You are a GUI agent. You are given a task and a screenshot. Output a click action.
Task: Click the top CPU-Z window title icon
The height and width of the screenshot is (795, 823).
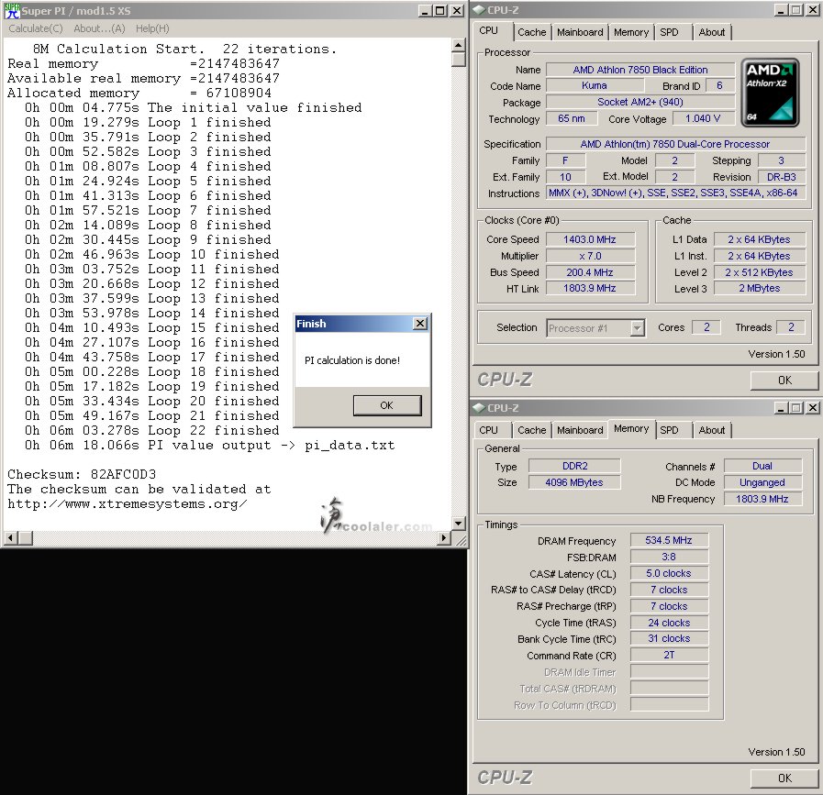pos(479,10)
